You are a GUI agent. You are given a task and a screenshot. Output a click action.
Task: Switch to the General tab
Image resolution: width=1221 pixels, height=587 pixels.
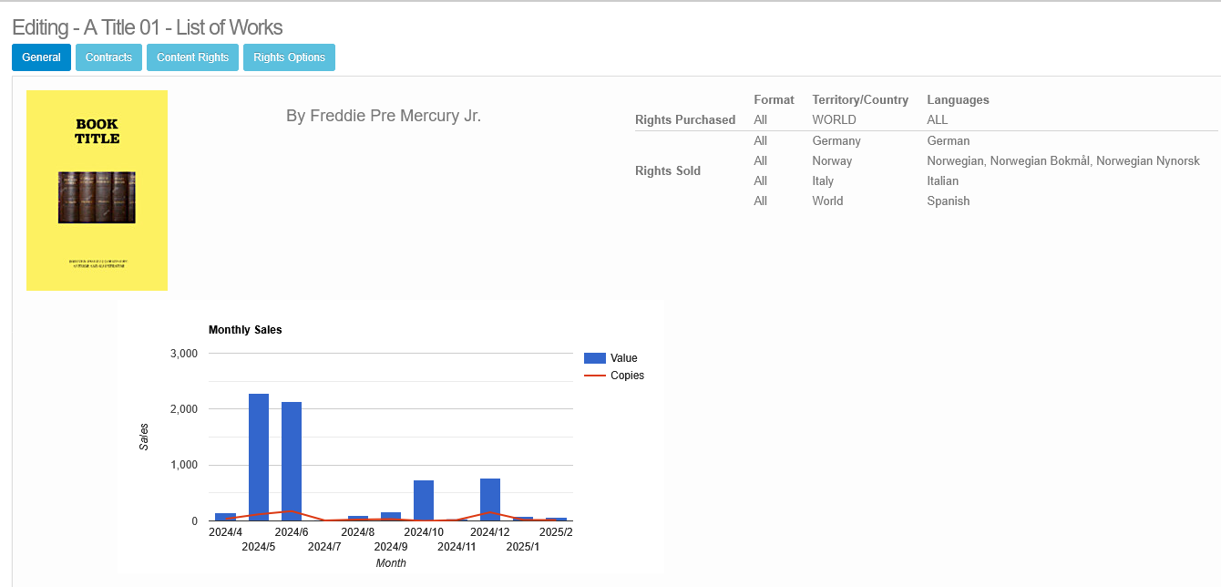point(41,57)
